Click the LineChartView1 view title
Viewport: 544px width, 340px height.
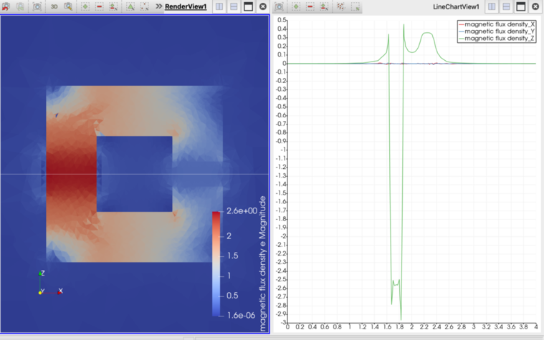(456, 6)
